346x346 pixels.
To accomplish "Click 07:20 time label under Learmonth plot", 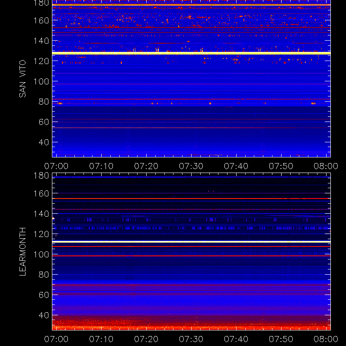I will click(146, 339).
